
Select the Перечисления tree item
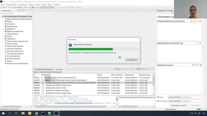click(12, 34)
